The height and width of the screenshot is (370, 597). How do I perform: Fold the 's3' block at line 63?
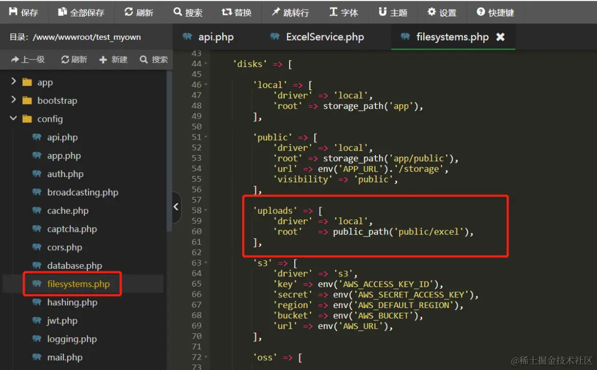(x=206, y=263)
